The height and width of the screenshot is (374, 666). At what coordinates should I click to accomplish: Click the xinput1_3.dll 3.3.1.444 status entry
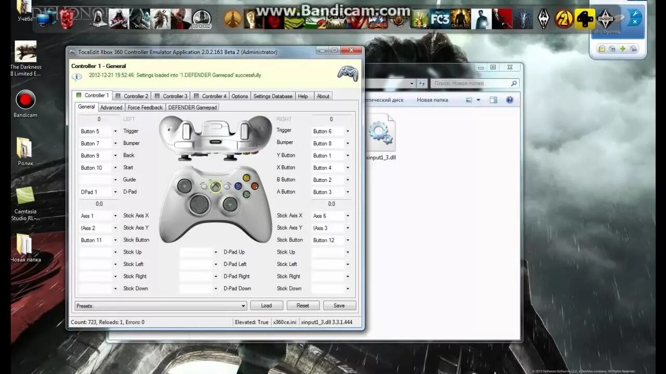tap(327, 322)
